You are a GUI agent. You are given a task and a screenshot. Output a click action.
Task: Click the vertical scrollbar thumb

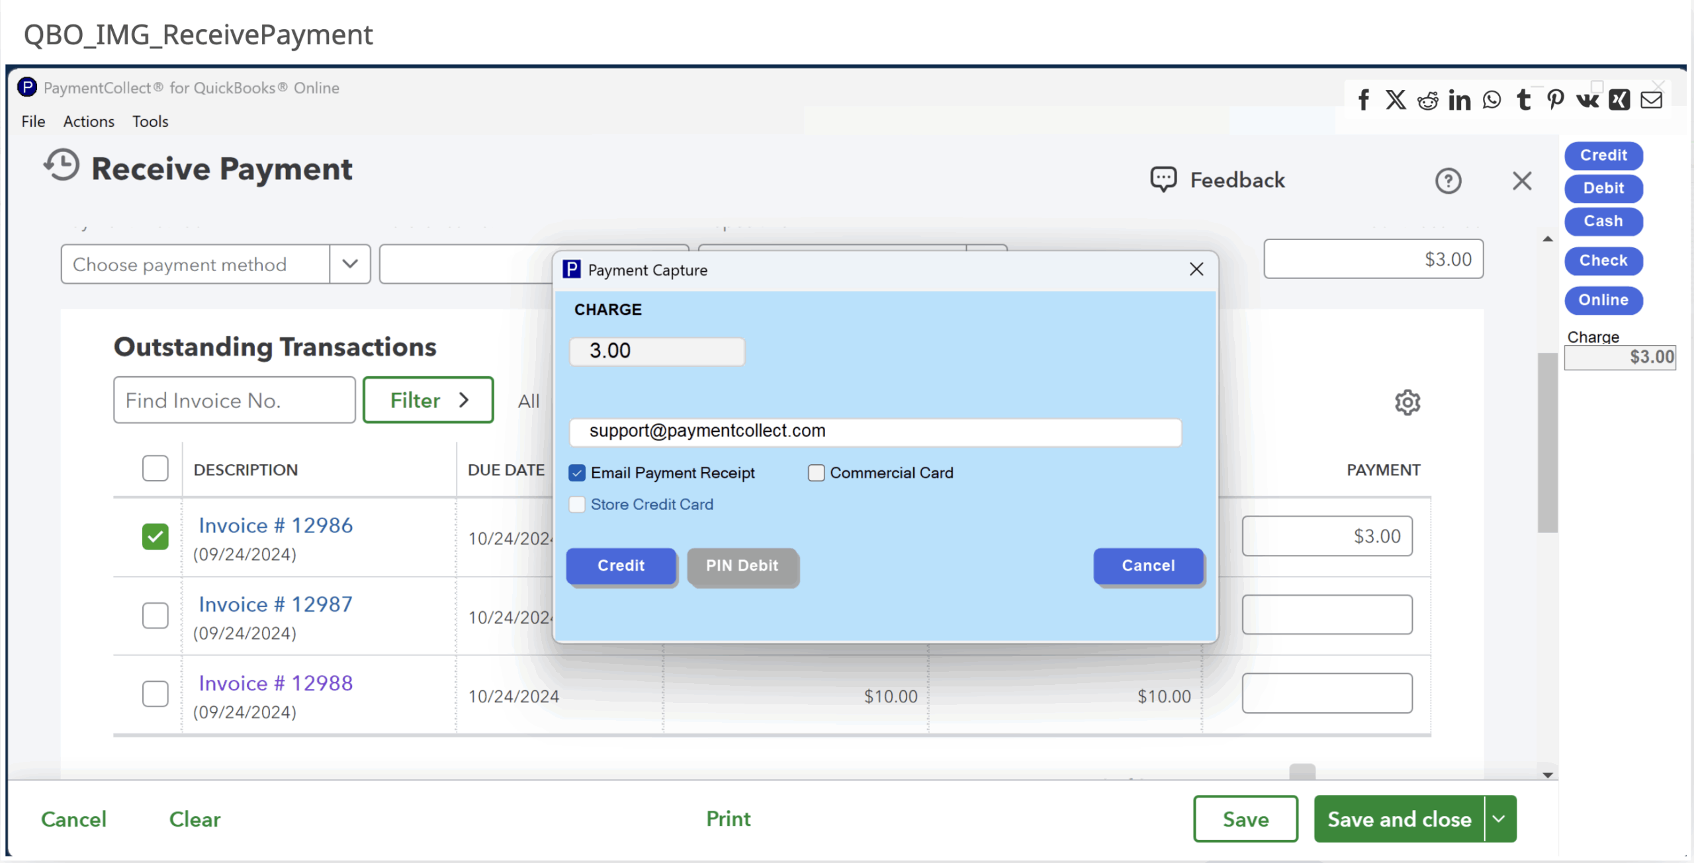[1547, 443]
